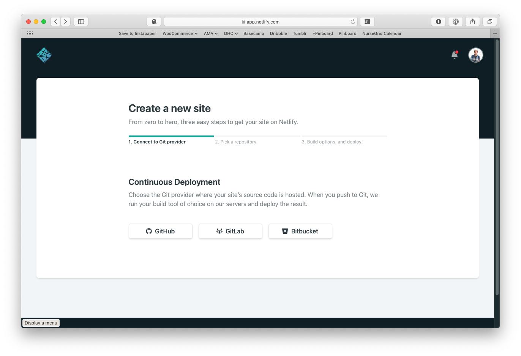
Task: Click the Continuous Deployment heading
Action: point(174,182)
